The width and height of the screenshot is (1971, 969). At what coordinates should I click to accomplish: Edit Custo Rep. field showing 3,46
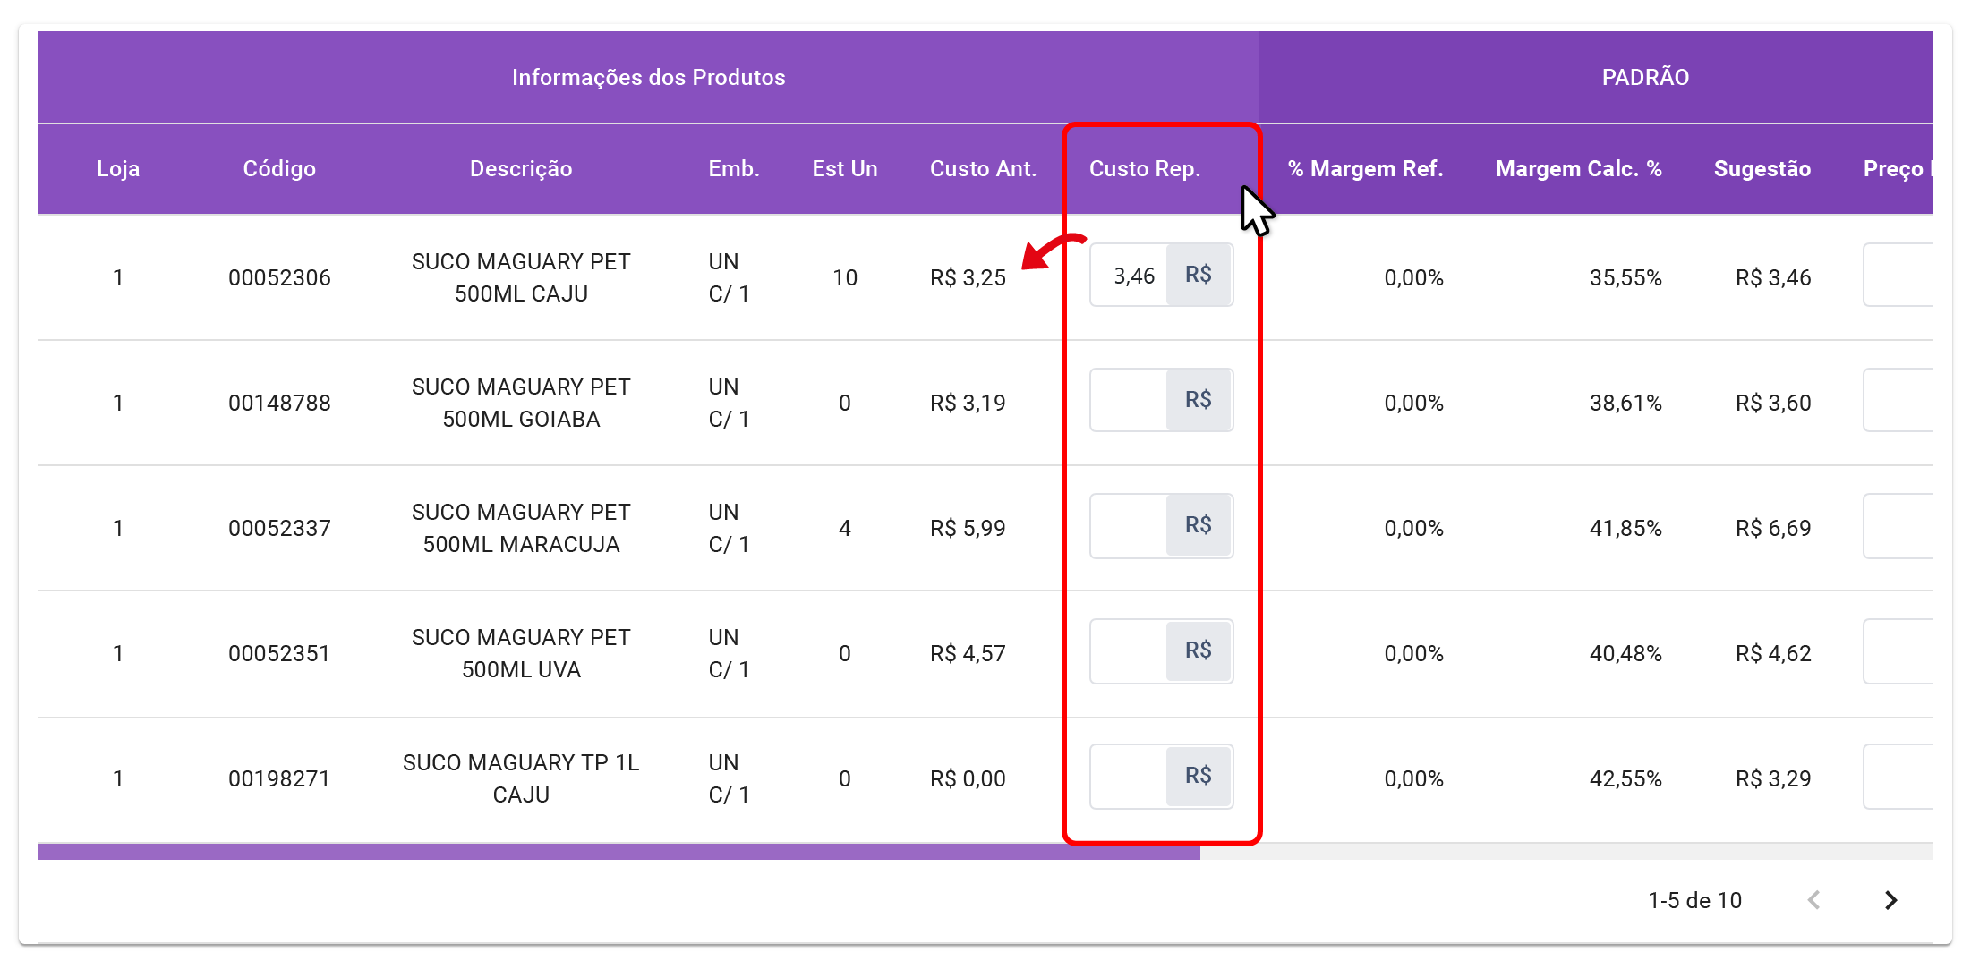[x=1130, y=276]
